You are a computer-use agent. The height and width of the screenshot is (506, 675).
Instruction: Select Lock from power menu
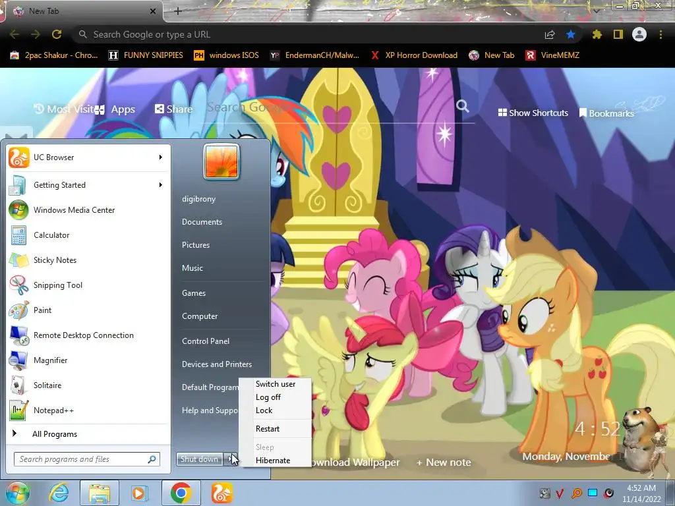point(264,410)
